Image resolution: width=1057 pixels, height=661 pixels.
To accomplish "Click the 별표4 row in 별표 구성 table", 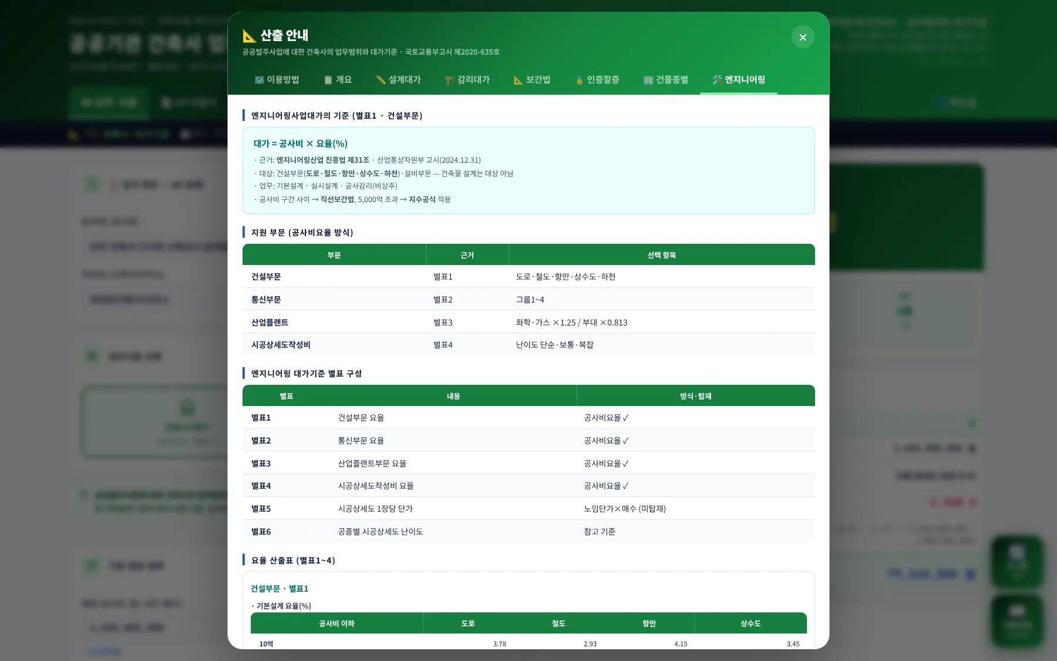I will [x=528, y=486].
